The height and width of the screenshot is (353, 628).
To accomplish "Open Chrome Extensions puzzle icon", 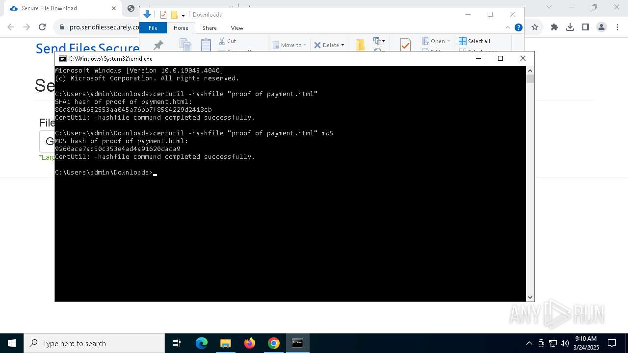I will coord(554,27).
